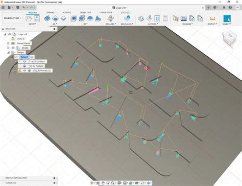The image size is (242, 186).
Task: Open the 3D panel dropdown
Action: [85, 24]
